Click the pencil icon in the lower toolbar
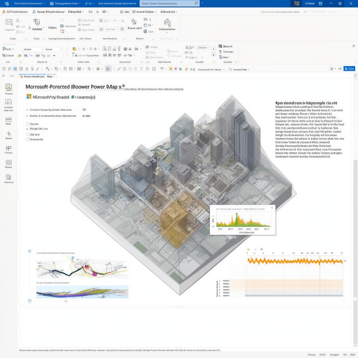This screenshot has width=358, height=358. 119,69
